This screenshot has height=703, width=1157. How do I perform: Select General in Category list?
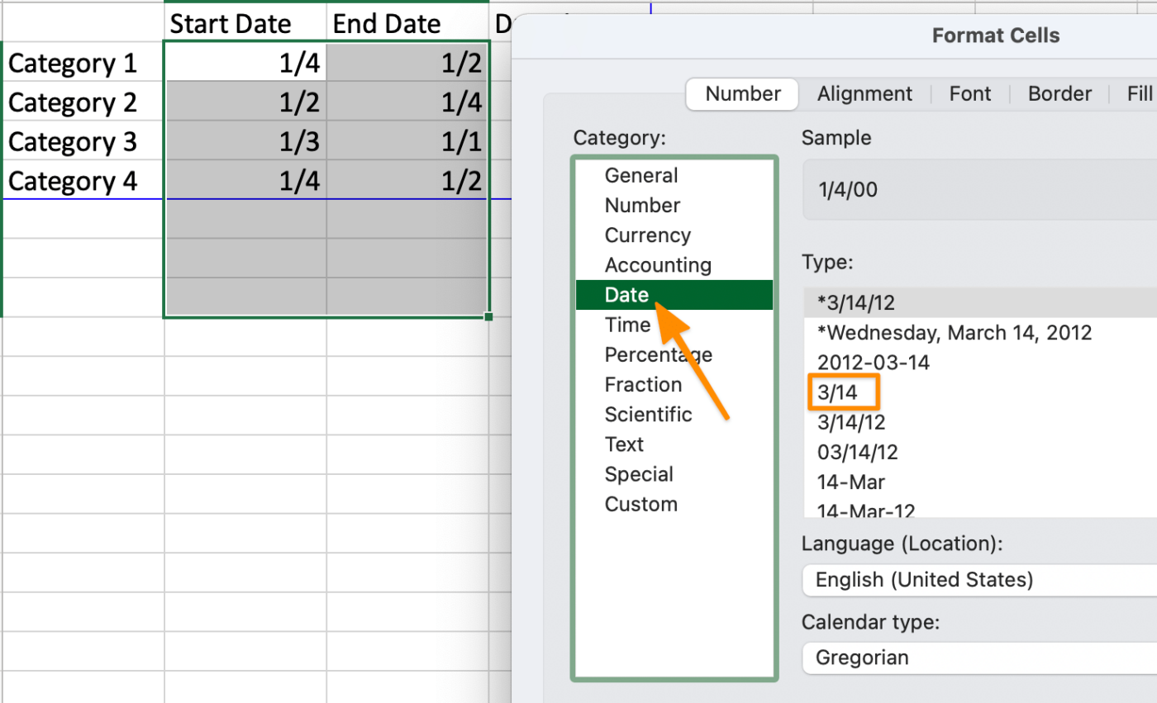click(674, 175)
